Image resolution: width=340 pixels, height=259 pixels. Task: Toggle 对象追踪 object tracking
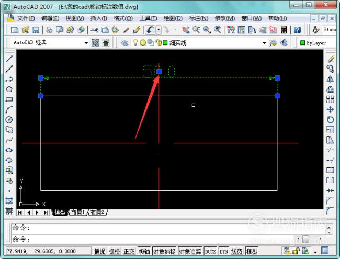[x=190, y=251]
